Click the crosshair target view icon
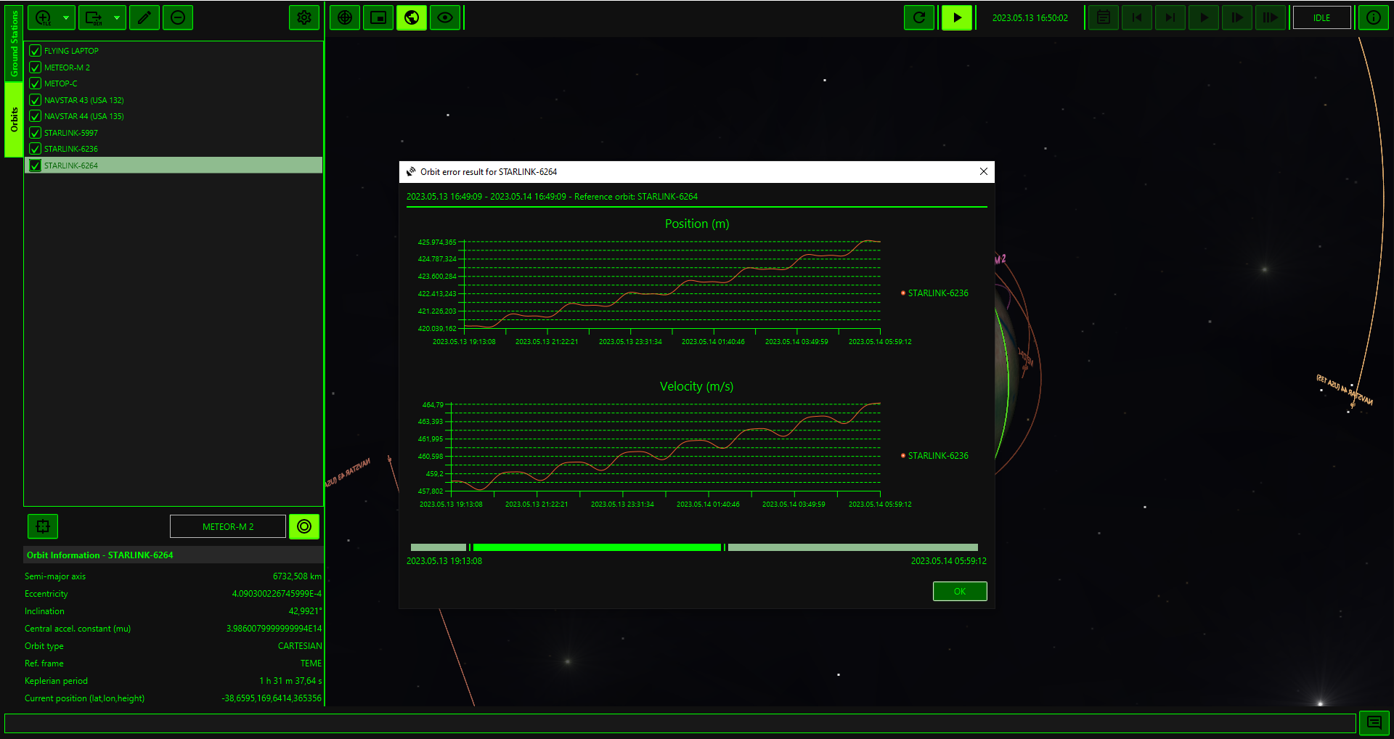The height and width of the screenshot is (739, 1394). [x=345, y=17]
